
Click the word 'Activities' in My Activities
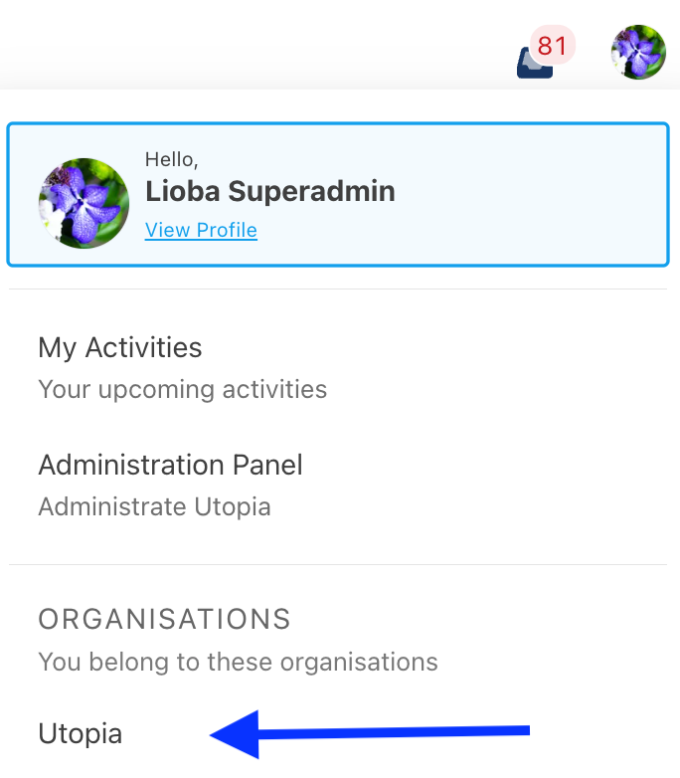pos(143,347)
